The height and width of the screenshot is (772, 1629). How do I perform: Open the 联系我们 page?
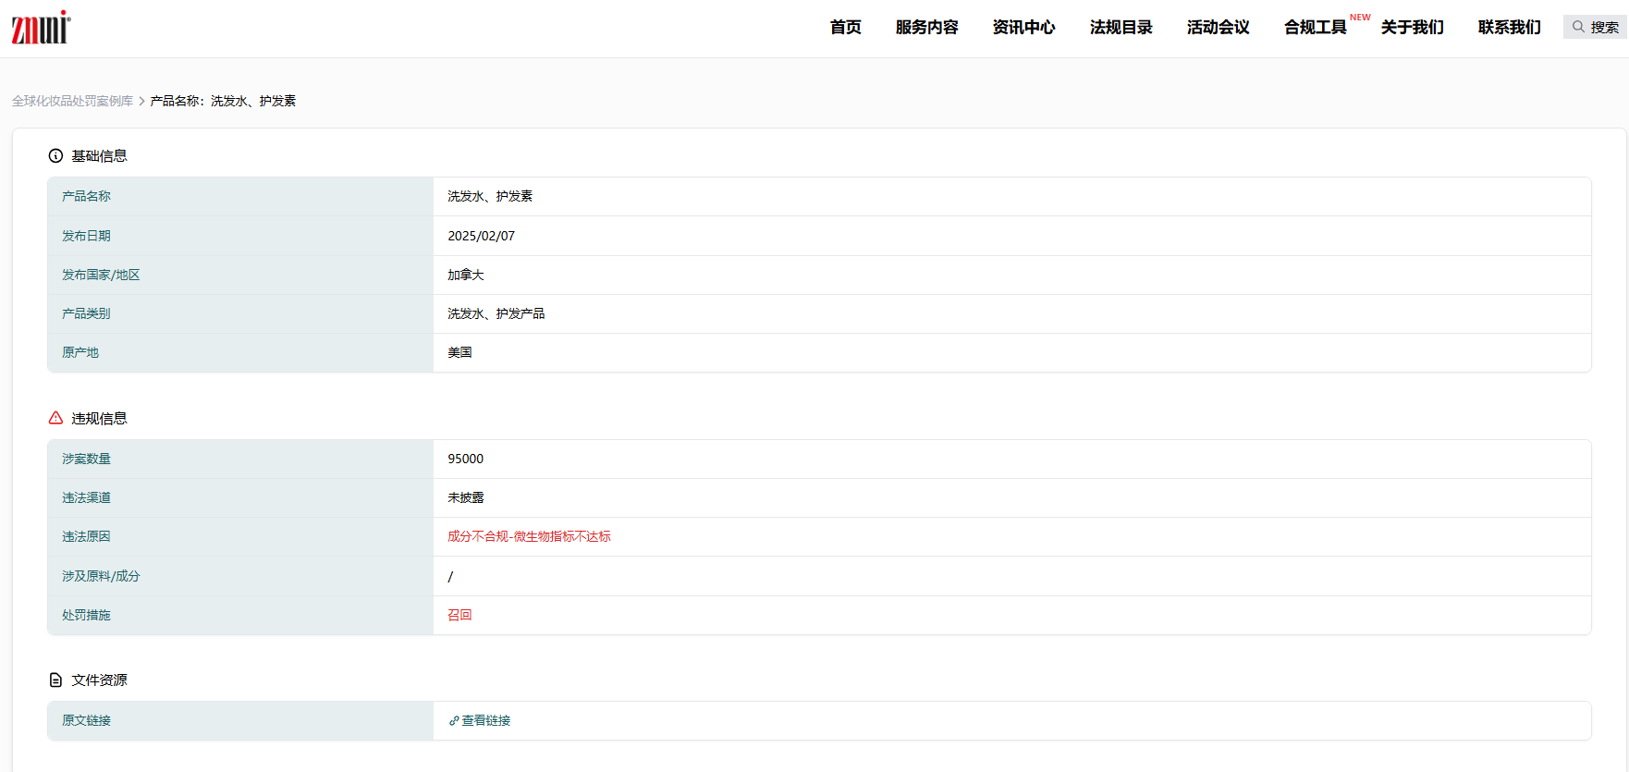point(1509,28)
